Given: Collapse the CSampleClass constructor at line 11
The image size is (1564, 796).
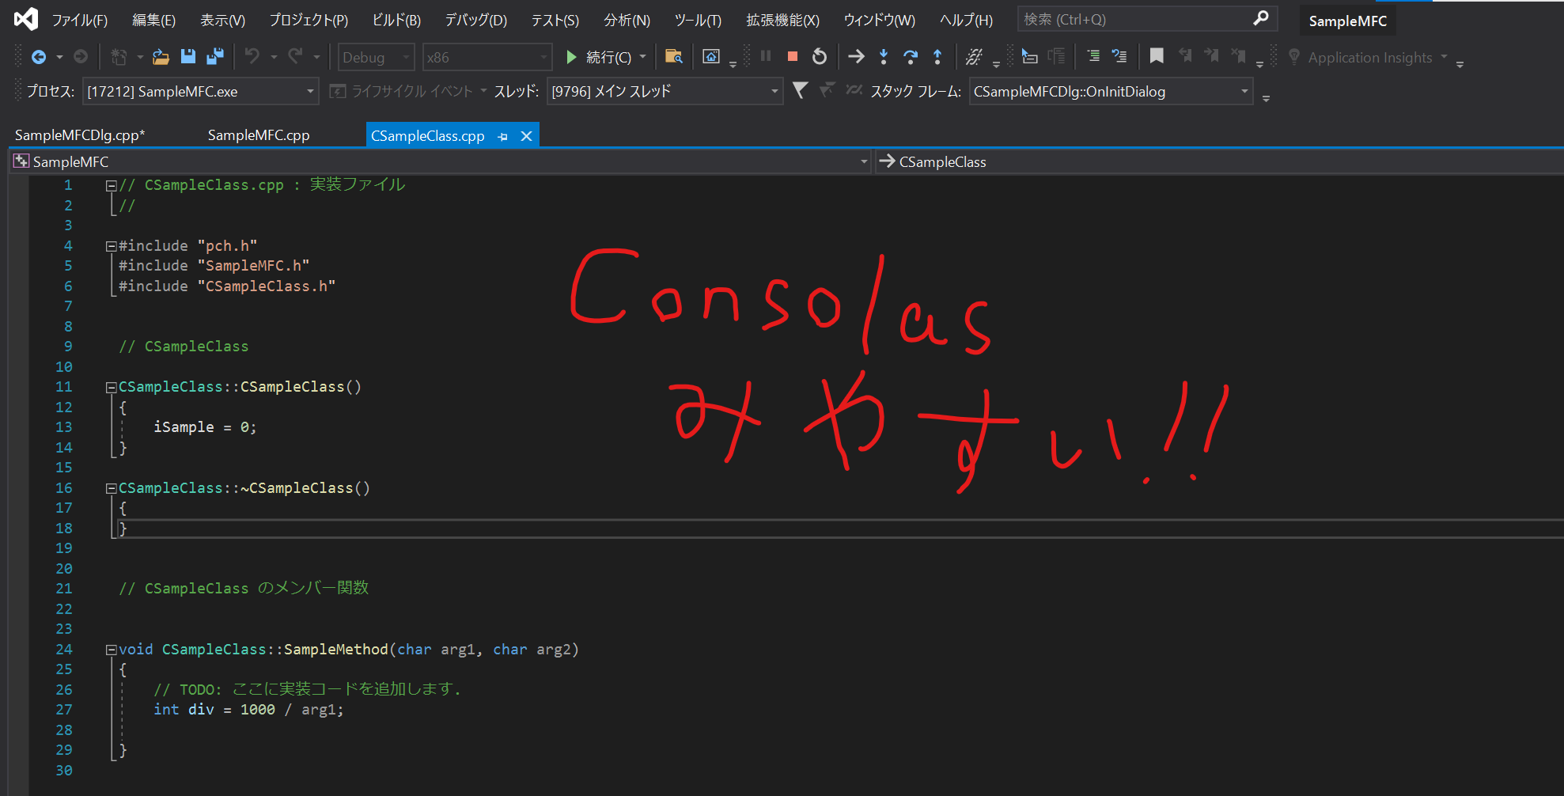Looking at the screenshot, I should 112,388.
